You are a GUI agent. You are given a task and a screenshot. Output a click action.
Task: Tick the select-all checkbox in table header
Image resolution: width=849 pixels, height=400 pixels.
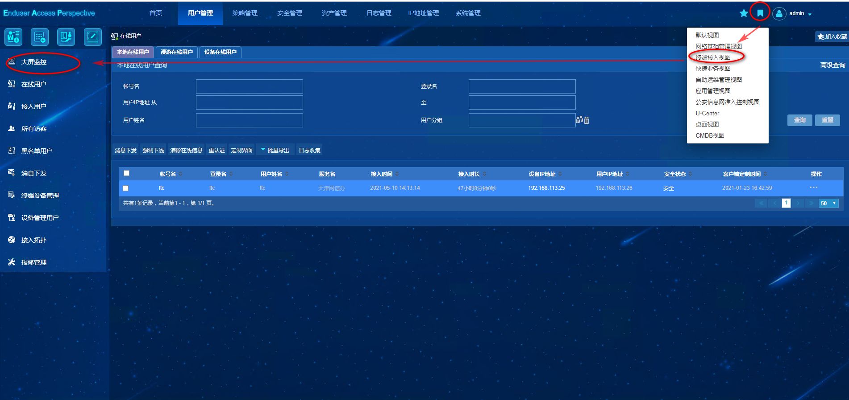pyautogui.click(x=127, y=173)
